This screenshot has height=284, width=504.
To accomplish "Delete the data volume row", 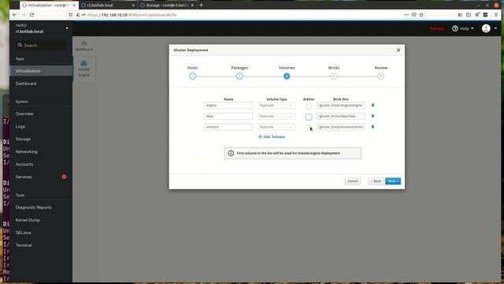I will pos(372,116).
